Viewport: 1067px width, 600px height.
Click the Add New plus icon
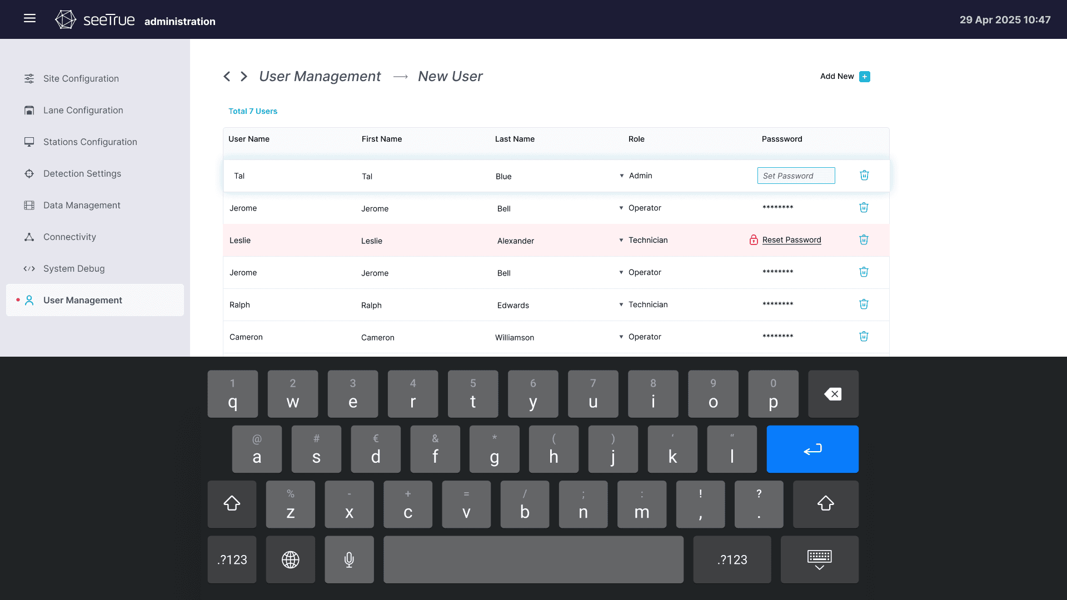coord(864,77)
